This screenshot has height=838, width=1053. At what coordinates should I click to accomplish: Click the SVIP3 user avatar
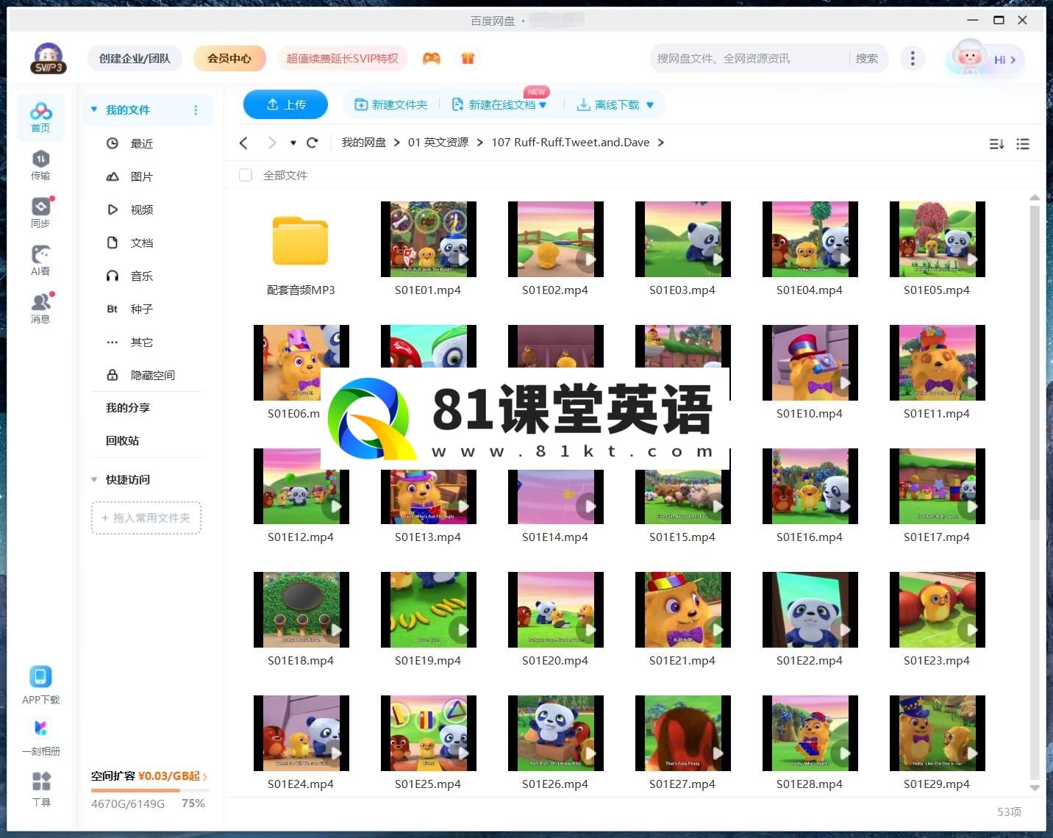coord(48,59)
